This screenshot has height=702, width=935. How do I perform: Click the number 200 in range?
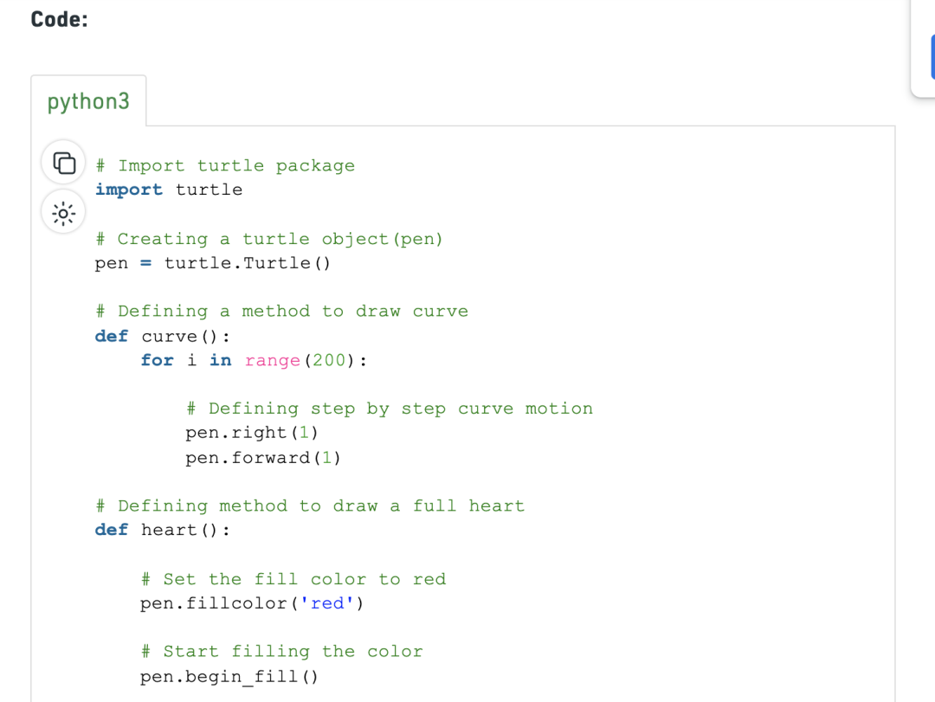[x=329, y=360]
